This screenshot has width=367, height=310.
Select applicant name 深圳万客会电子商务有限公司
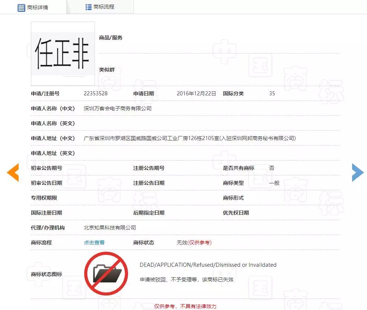click(x=118, y=108)
